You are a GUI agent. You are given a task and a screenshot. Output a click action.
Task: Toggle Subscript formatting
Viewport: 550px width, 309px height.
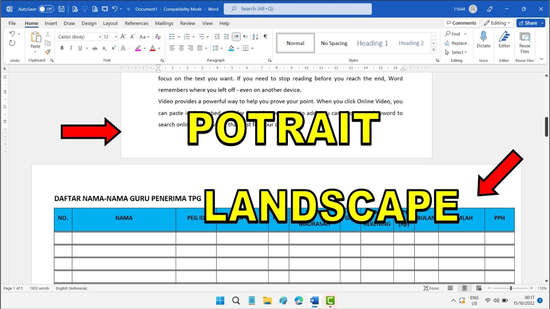coord(104,48)
